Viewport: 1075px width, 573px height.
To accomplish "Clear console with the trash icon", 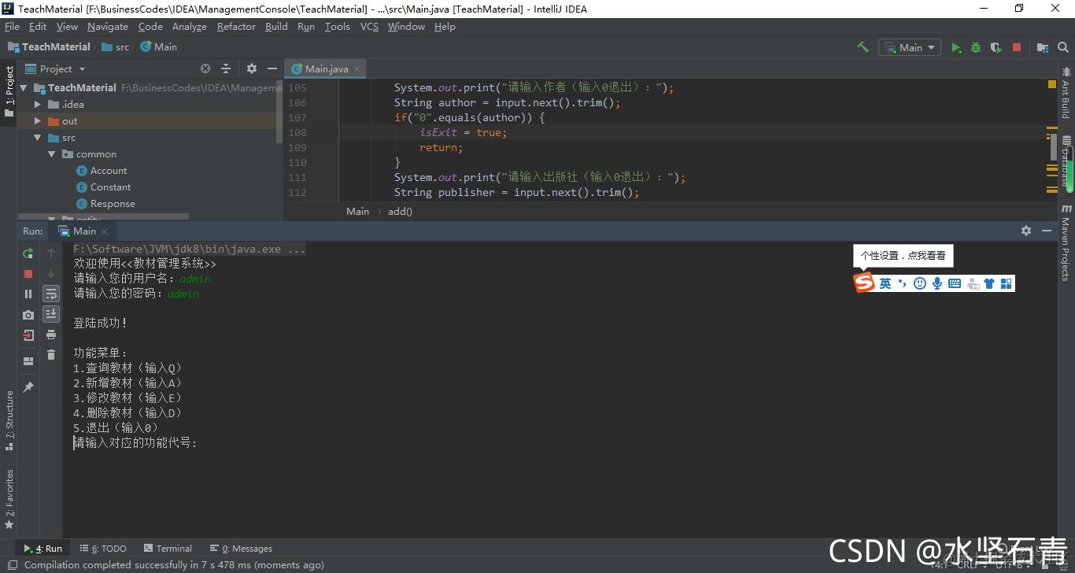I will click(51, 356).
